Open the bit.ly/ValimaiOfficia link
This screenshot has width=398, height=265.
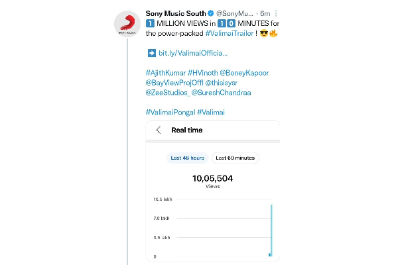tap(192, 52)
